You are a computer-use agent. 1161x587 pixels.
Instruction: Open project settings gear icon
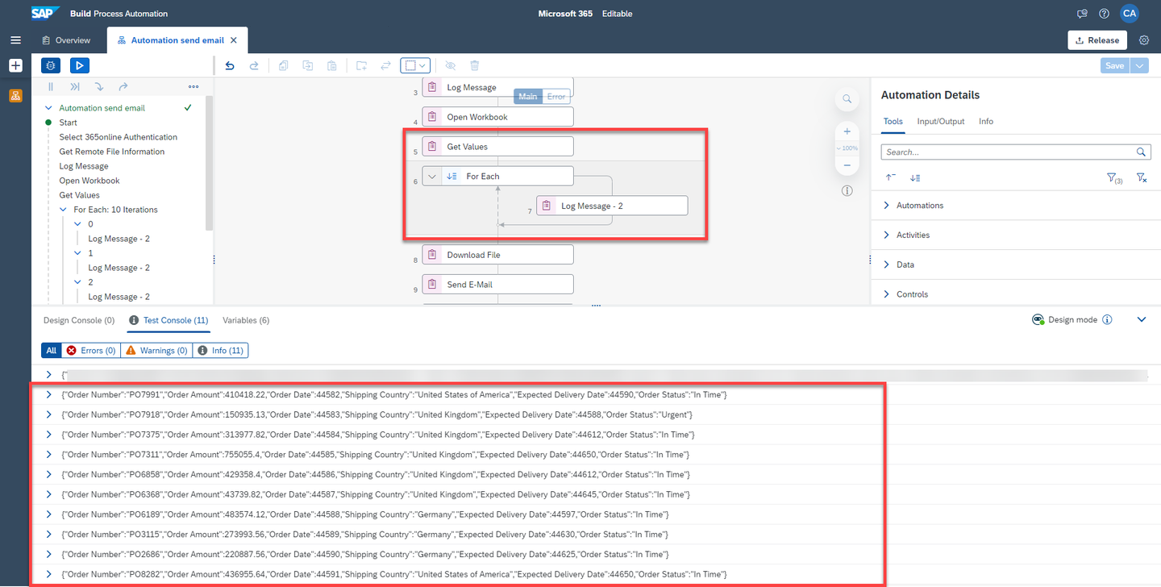[1144, 40]
